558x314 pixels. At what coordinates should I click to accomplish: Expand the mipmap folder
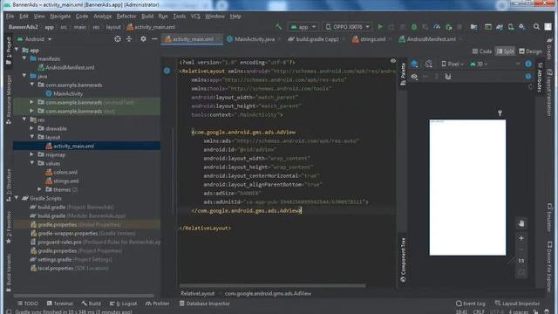pos(32,154)
